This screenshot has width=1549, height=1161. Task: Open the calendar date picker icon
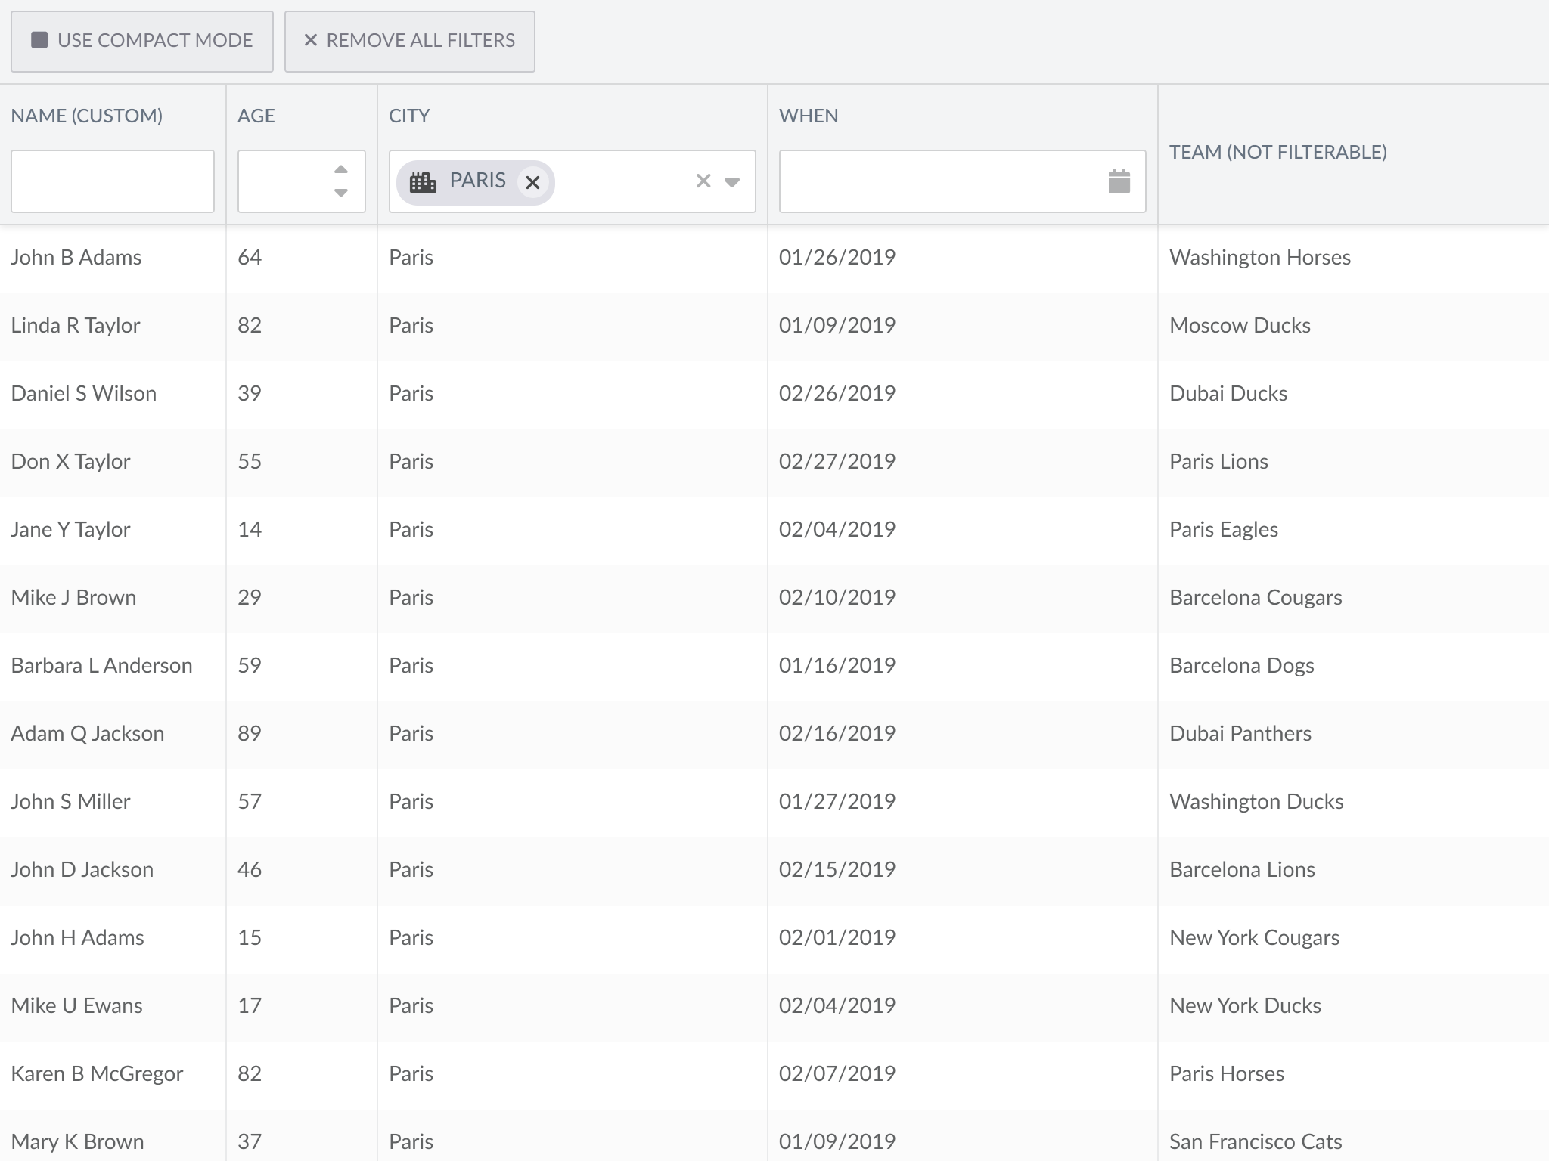[x=1119, y=181]
